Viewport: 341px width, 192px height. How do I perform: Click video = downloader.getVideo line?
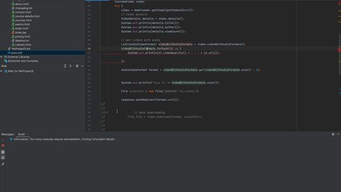pos(158,10)
